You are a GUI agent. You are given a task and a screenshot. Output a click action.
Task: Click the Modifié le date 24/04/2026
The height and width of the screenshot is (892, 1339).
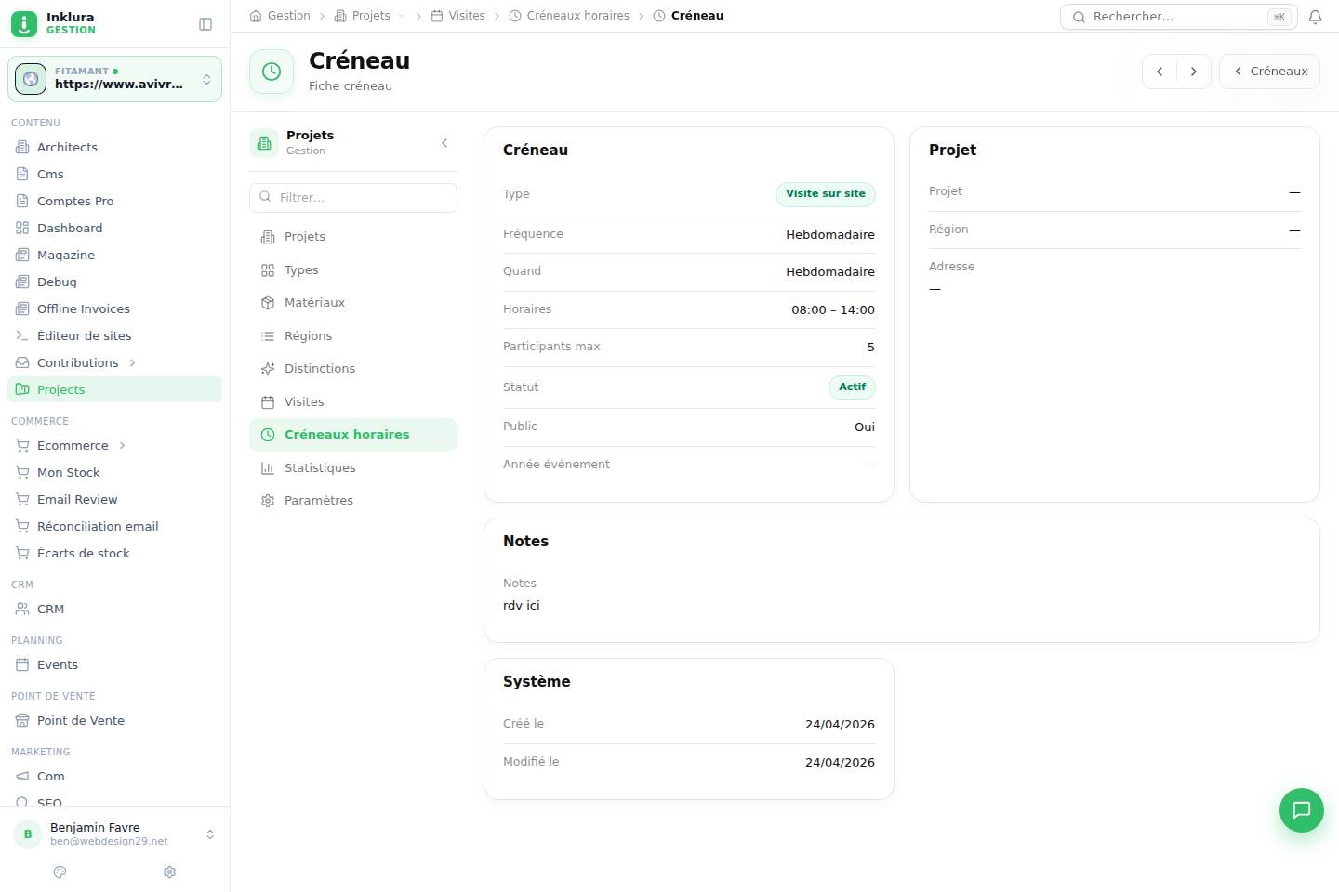click(x=840, y=762)
